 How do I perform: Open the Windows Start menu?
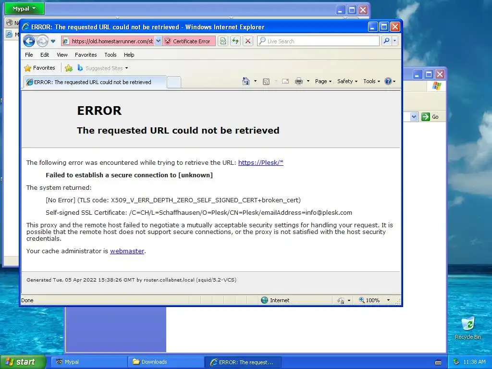coord(23,362)
